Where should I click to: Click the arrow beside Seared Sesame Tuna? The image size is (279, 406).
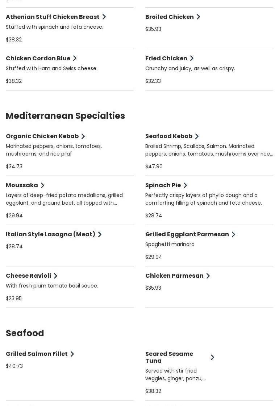pyautogui.click(x=212, y=357)
